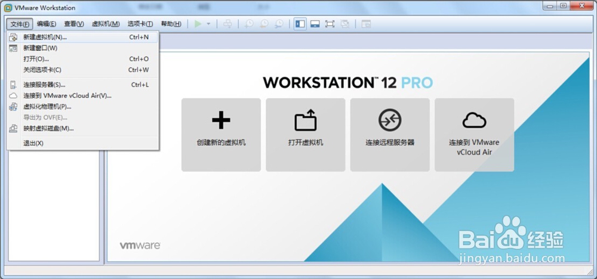Screen dimensions: 597x279
Task: Click the cloud icon beside vCloud Air entry
Action: pos(13,96)
